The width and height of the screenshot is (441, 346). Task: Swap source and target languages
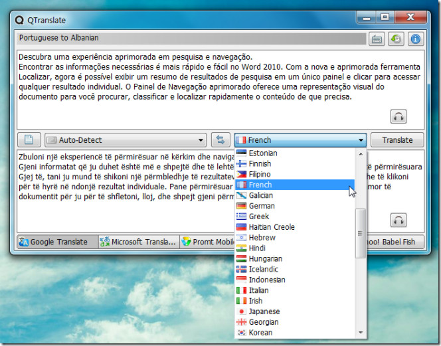point(220,140)
